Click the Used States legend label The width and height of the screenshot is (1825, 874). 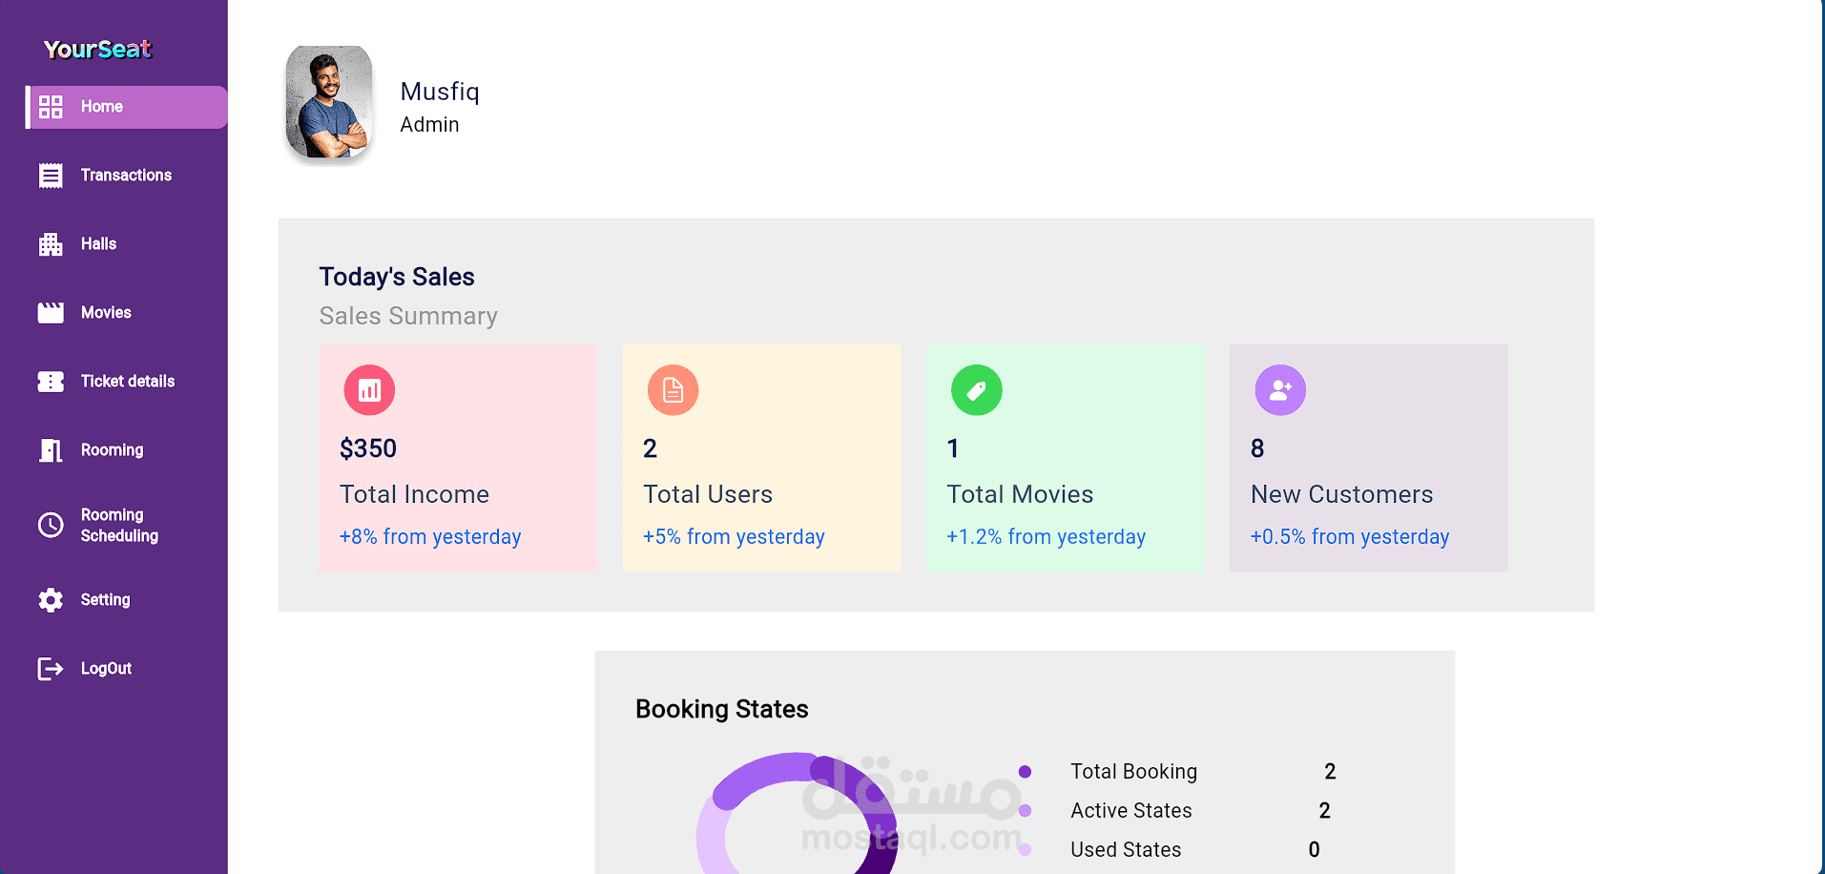click(1126, 850)
